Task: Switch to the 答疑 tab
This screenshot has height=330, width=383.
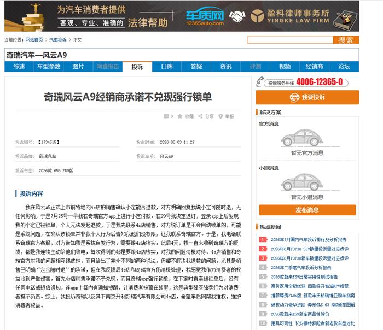Action: pos(196,67)
